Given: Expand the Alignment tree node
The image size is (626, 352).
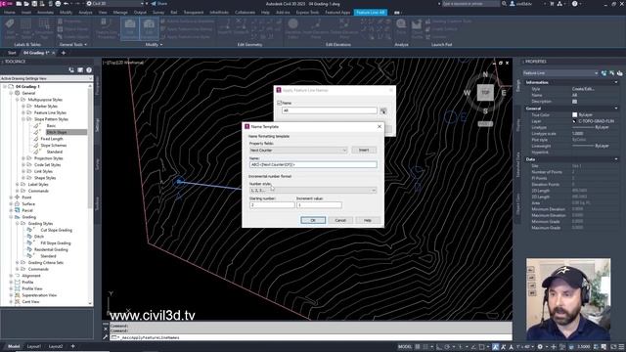Looking at the screenshot, I should [x=11, y=276].
